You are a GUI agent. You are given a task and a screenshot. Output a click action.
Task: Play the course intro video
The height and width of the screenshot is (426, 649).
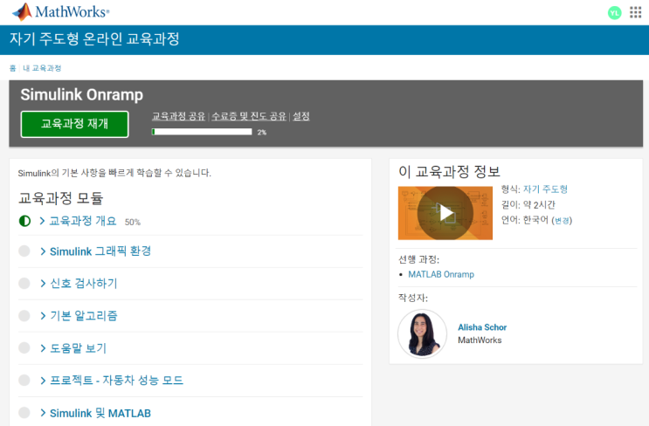click(445, 213)
